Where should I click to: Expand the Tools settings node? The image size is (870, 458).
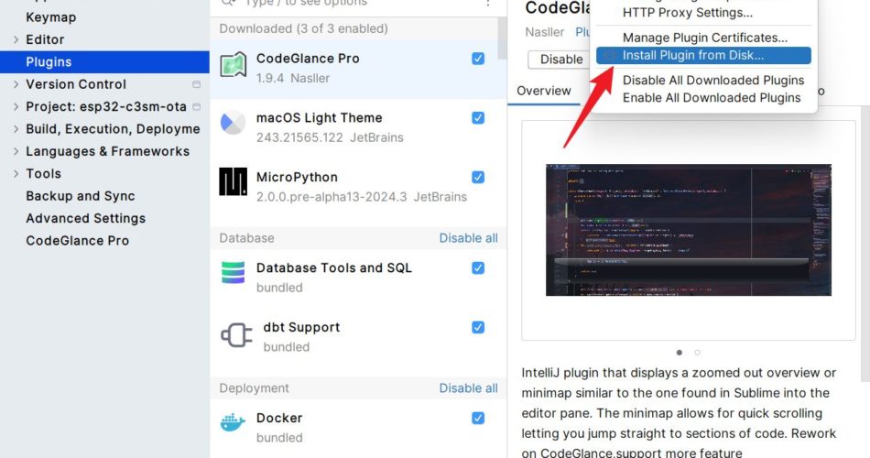(16, 174)
